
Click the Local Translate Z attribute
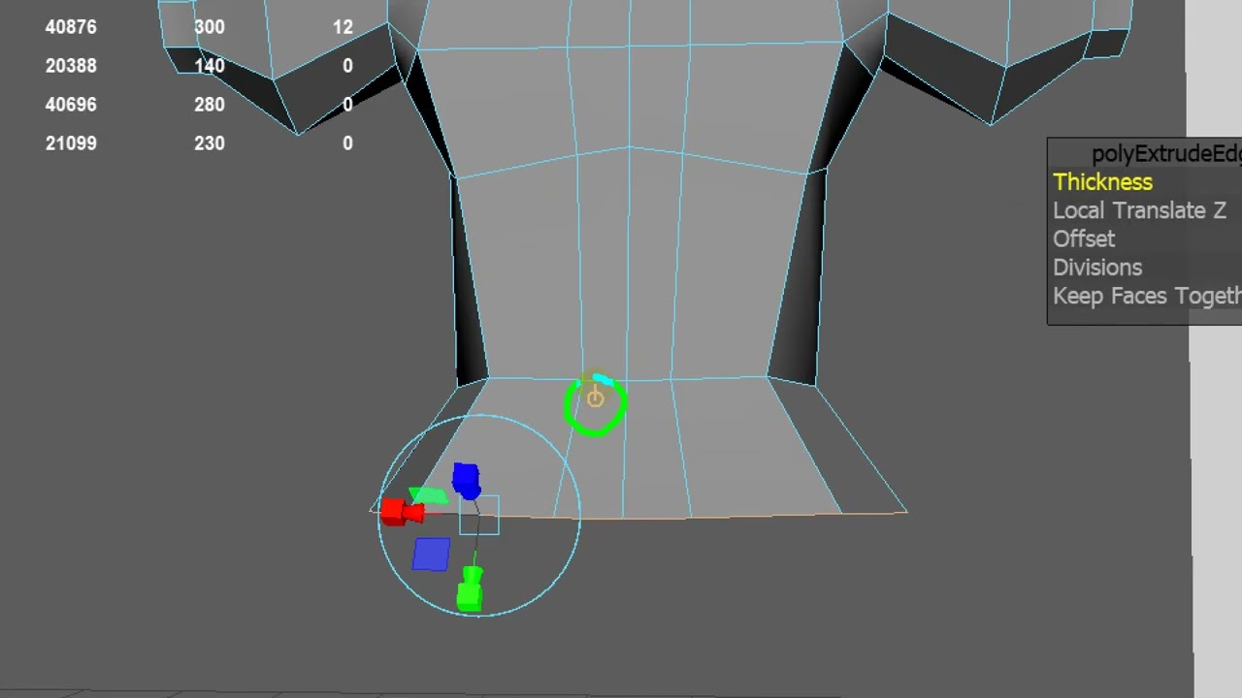[1139, 210]
